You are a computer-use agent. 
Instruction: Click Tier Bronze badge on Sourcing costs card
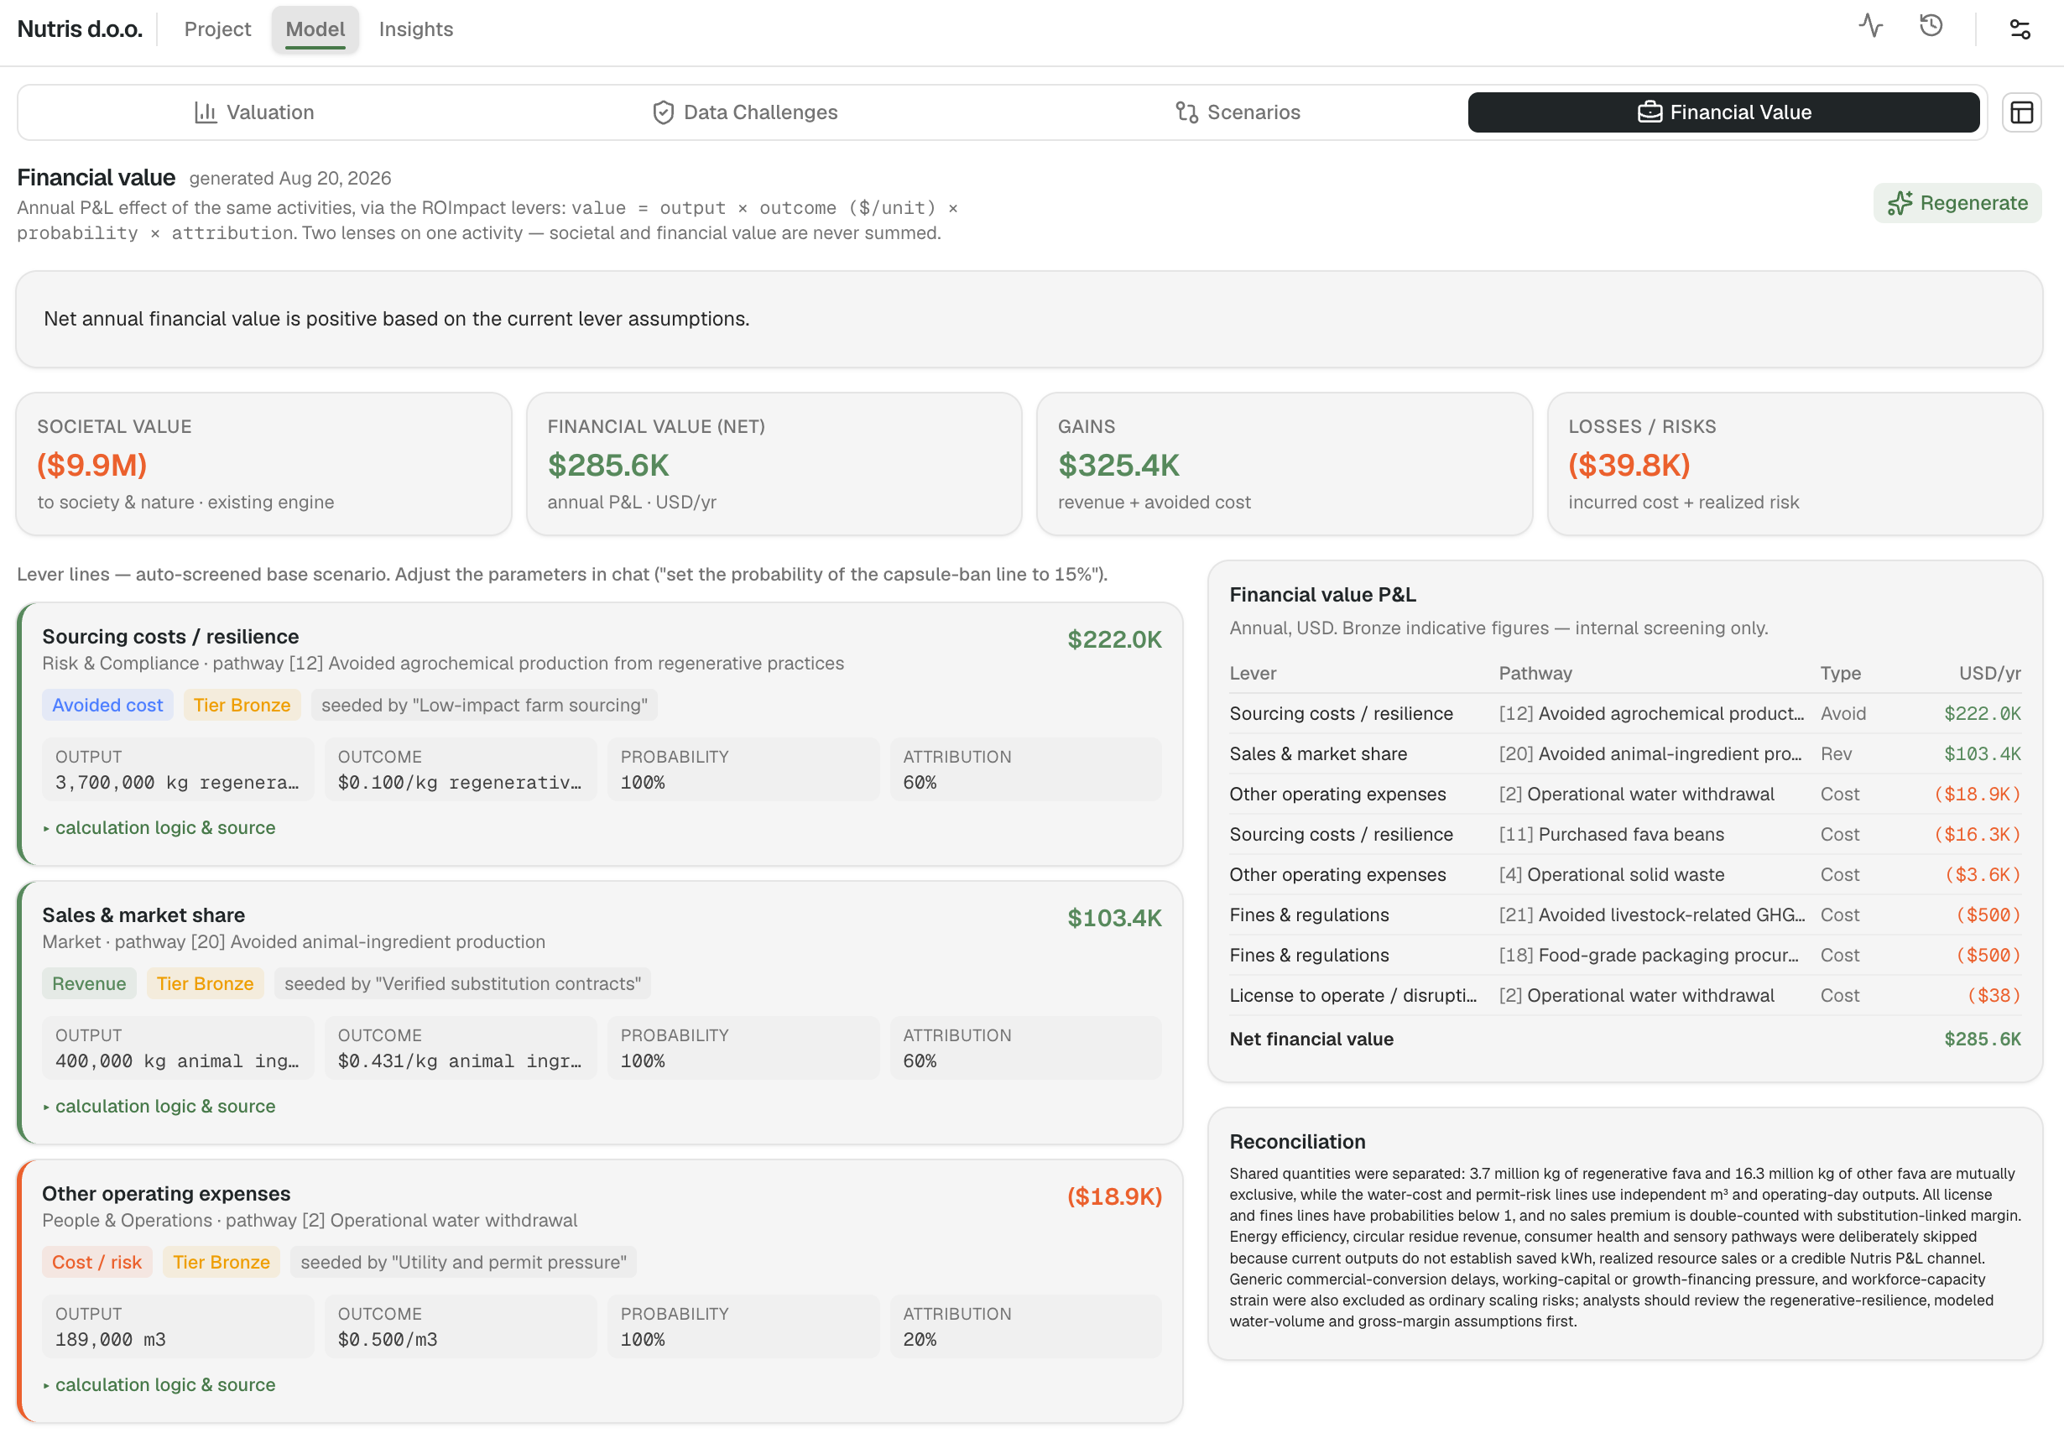pos(242,705)
